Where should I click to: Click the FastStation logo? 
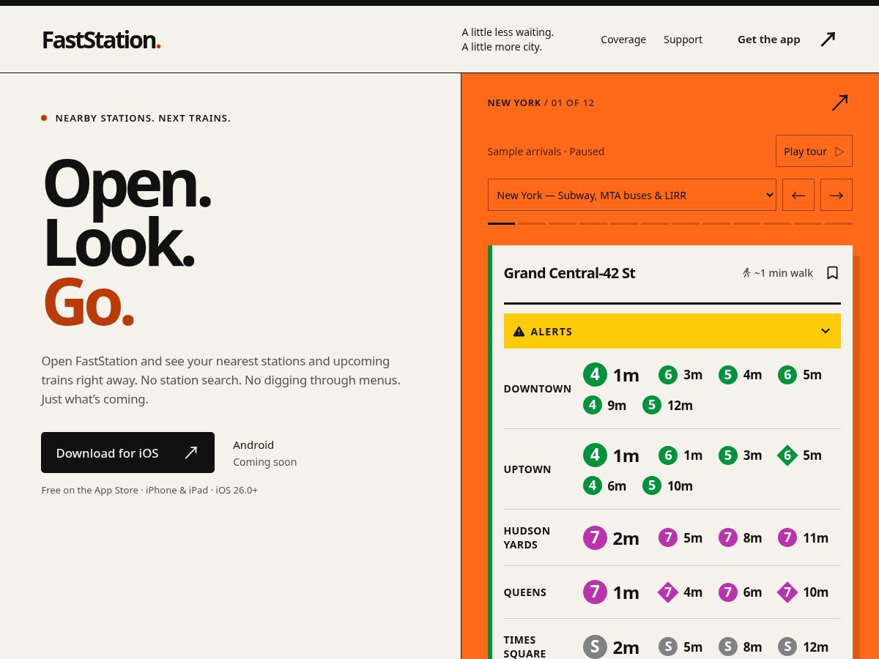click(x=101, y=40)
